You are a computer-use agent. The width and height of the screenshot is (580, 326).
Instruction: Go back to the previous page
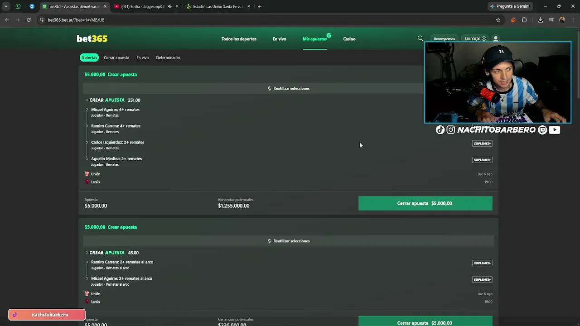[x=7, y=20]
